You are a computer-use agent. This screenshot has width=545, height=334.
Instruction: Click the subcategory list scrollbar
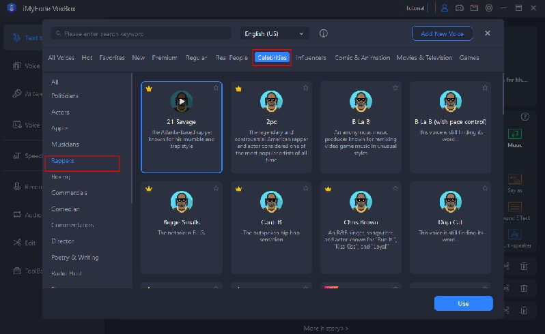(x=131, y=138)
